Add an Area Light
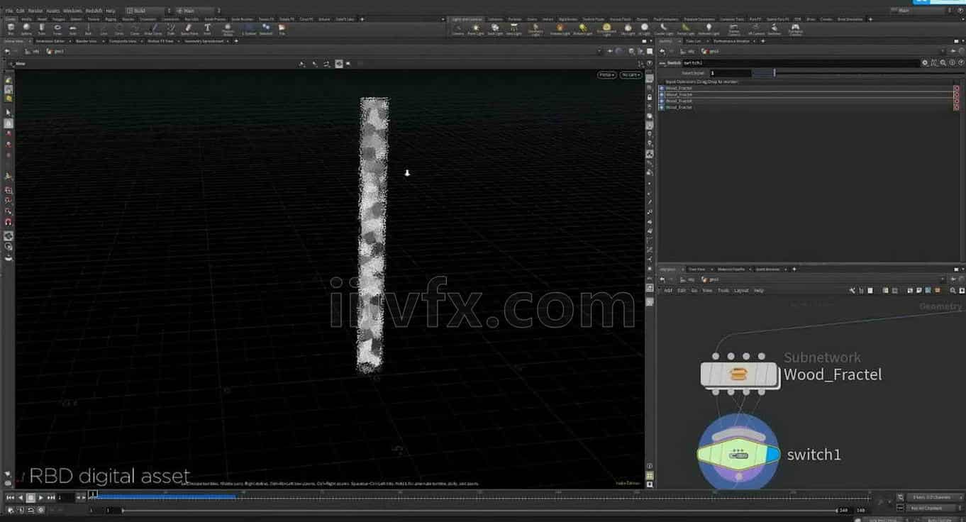 [x=513, y=28]
